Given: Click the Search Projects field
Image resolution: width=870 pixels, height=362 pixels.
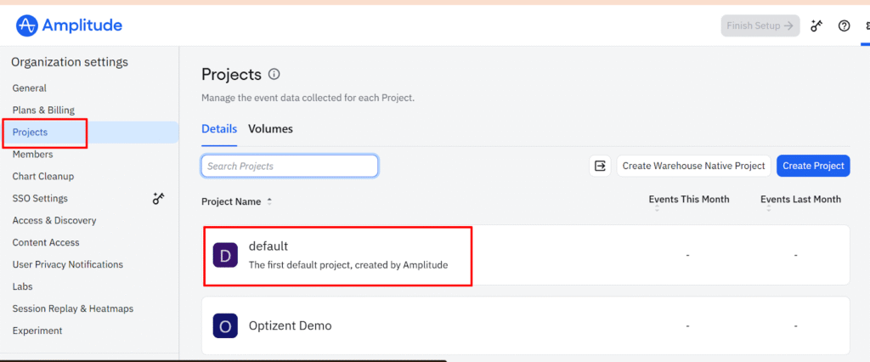Looking at the screenshot, I should click(x=290, y=166).
